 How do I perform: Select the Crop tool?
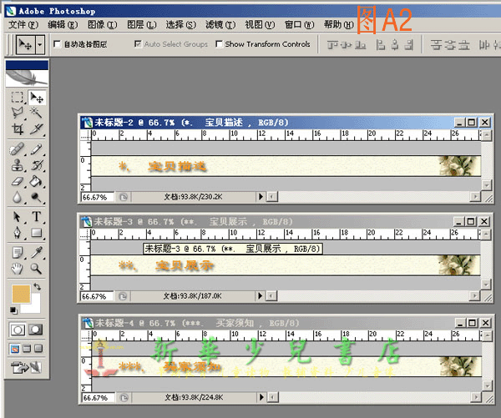(18, 128)
